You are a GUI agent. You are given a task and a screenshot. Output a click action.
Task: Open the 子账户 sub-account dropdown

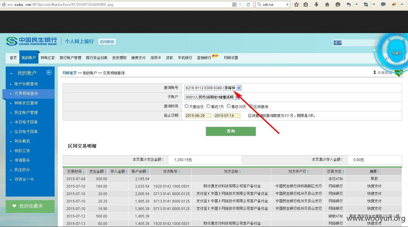click(x=212, y=97)
